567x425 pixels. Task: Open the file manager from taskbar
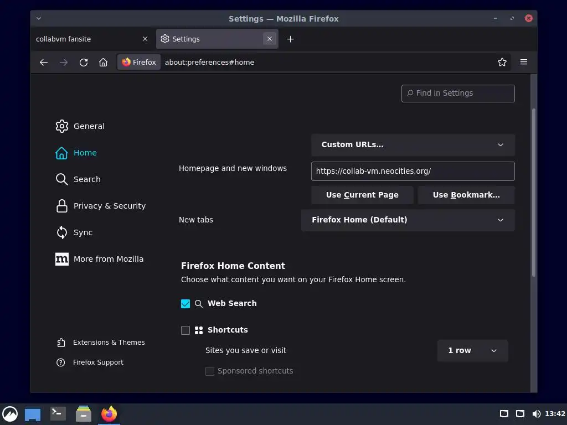(84, 414)
